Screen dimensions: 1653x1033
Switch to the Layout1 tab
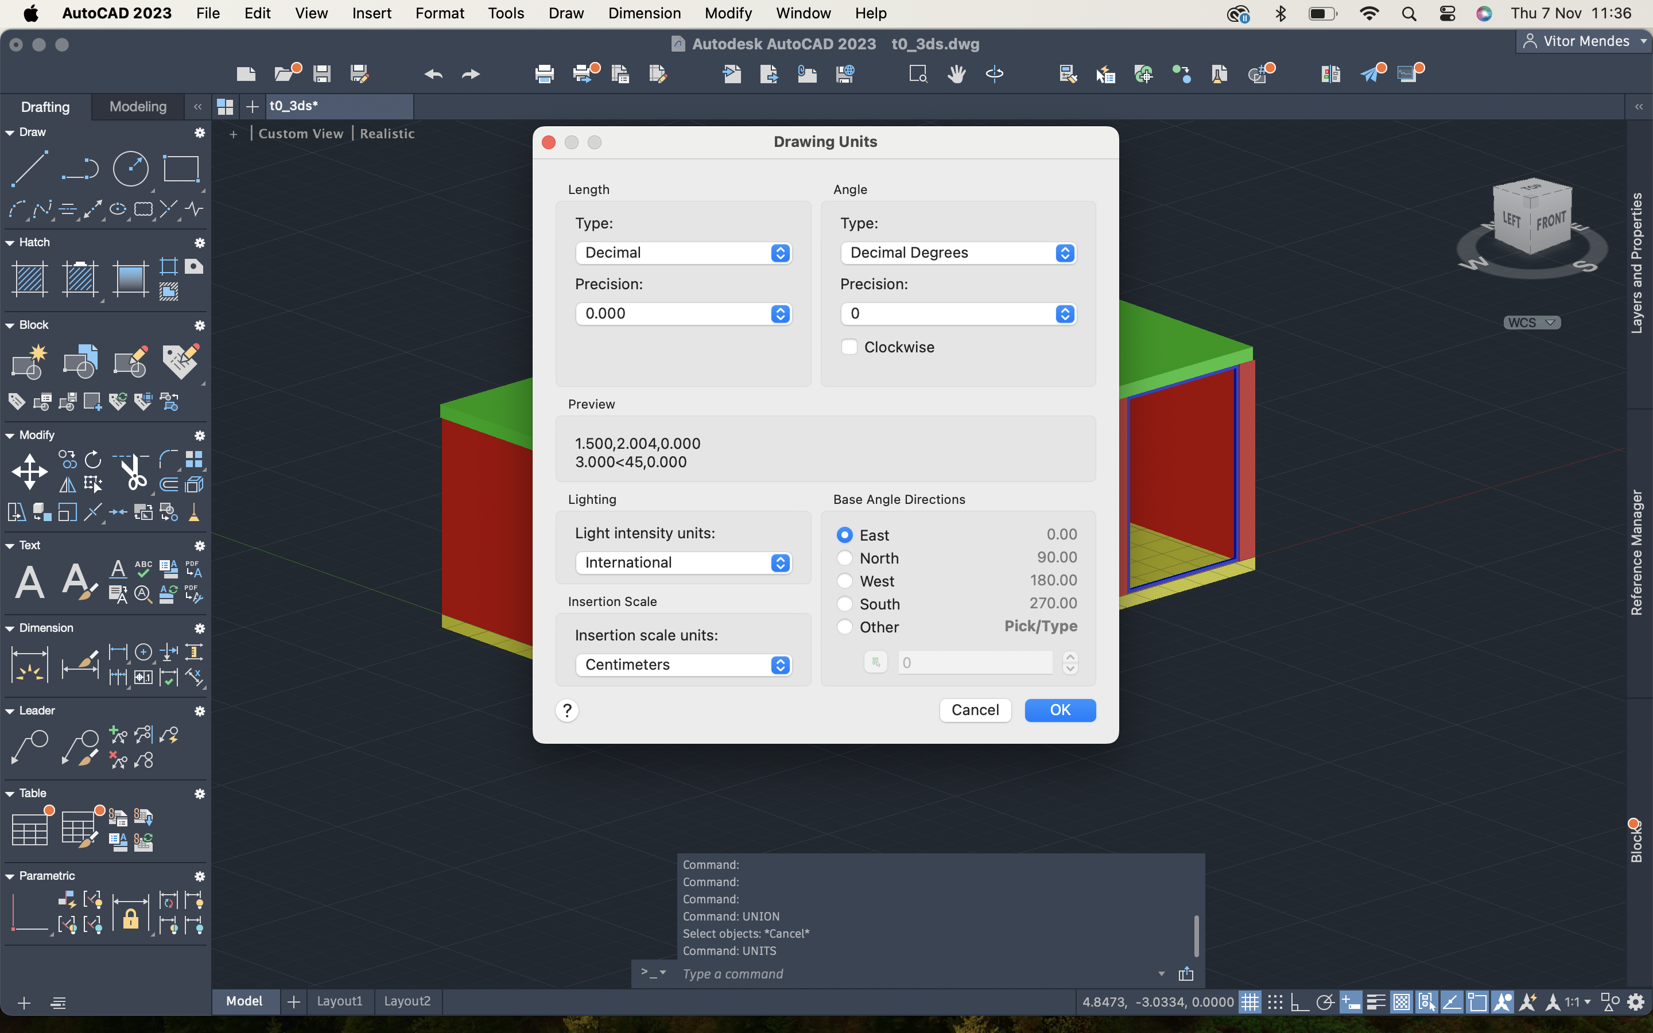coord(339,1001)
